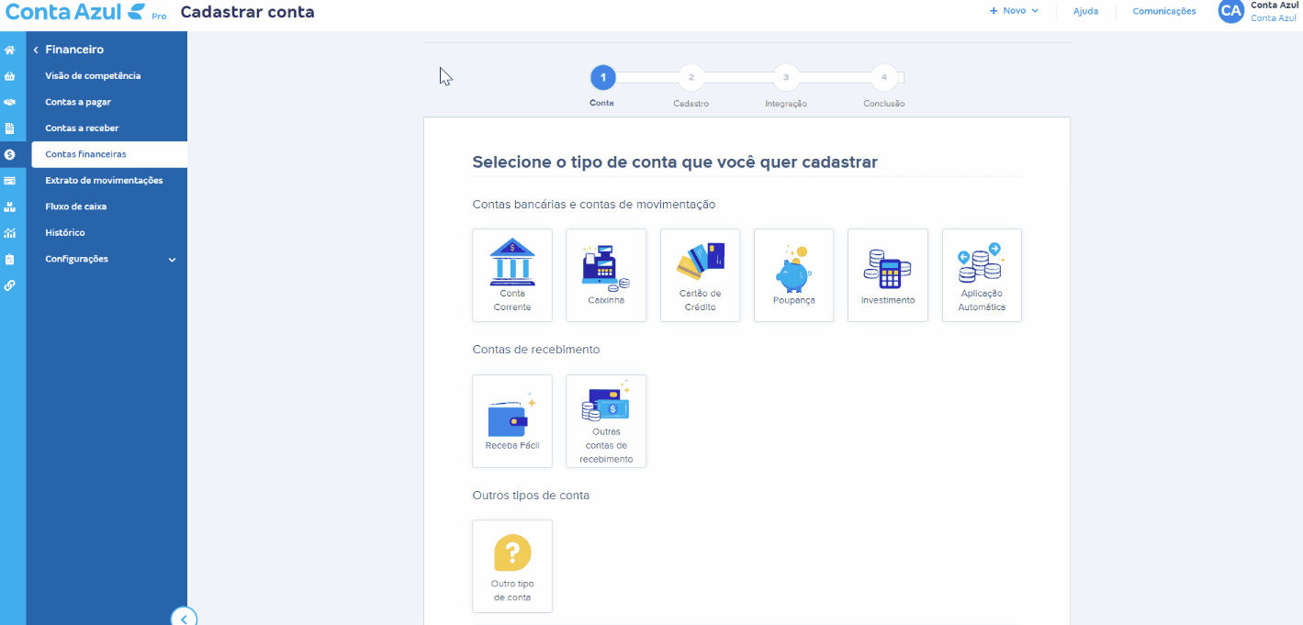Choose the Caixinha cash register card
Viewport: 1303px width, 625px height.
606,274
